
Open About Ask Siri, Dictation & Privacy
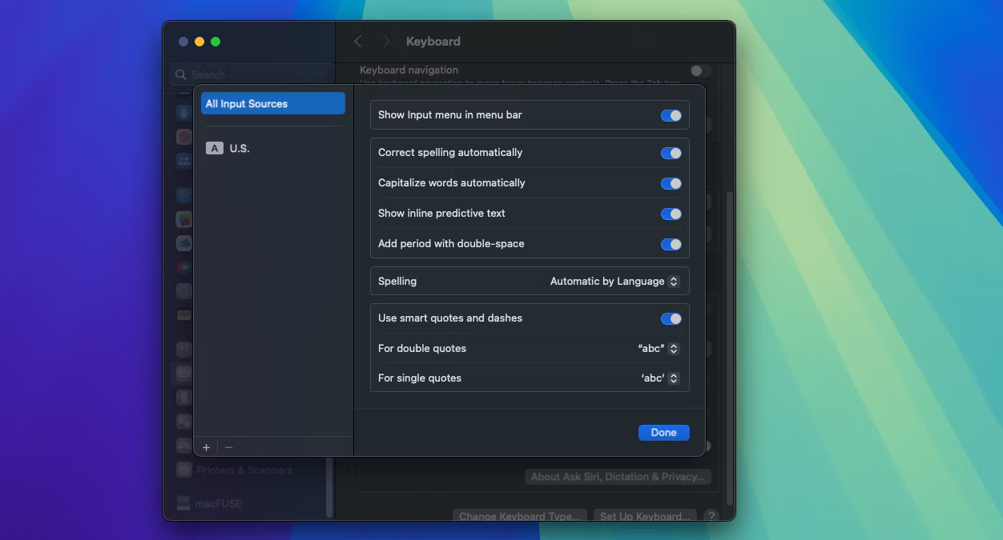tap(618, 477)
